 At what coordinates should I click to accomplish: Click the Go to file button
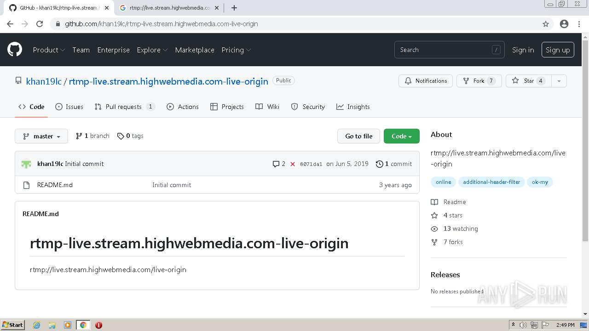coord(359,136)
